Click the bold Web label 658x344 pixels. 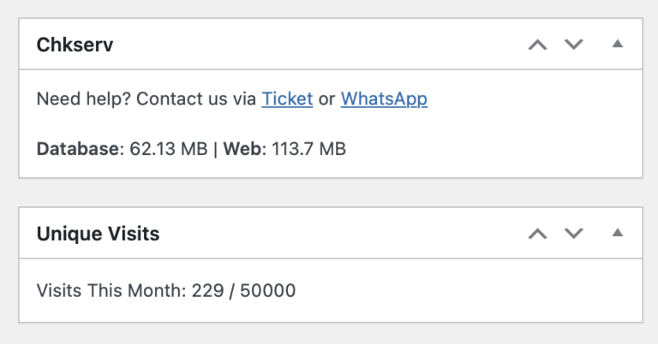(244, 149)
